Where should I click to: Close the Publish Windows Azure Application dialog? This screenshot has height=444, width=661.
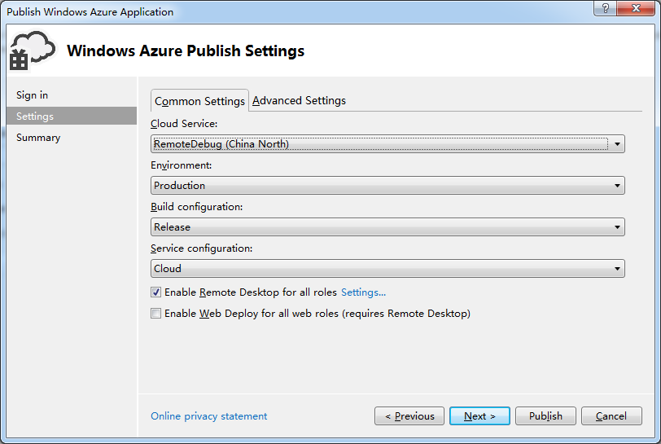(x=636, y=8)
